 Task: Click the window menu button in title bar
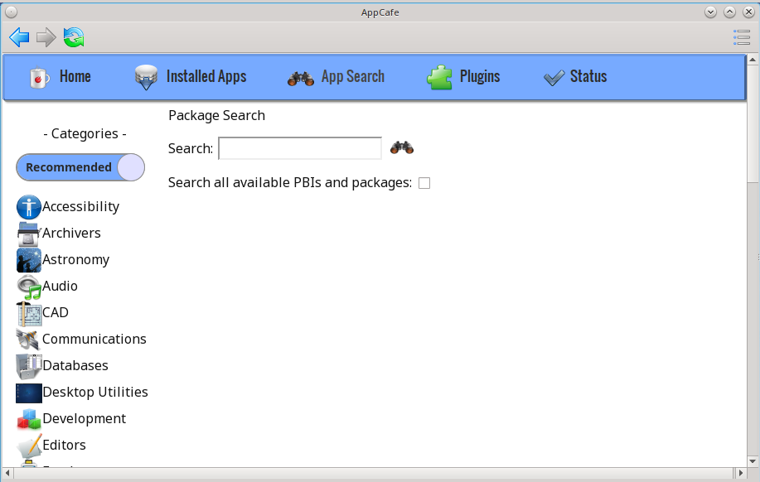point(11,12)
